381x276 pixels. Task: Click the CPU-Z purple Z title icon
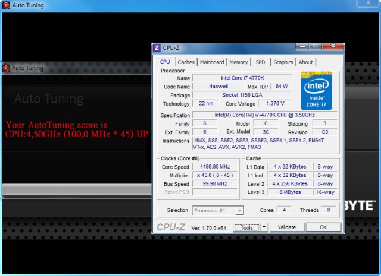[x=157, y=47]
